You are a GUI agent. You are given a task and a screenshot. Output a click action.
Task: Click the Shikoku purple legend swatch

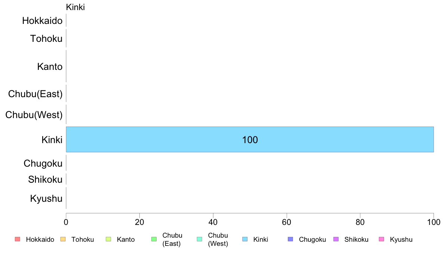click(336, 240)
